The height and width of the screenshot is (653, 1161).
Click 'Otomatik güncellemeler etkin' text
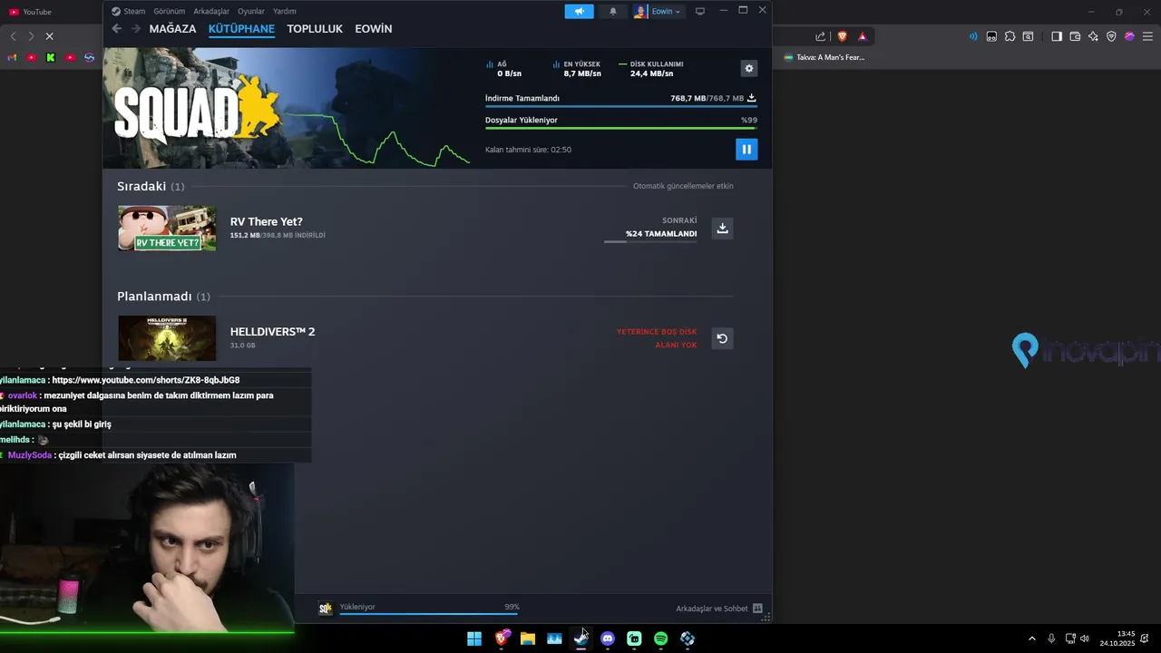pyautogui.click(x=683, y=186)
